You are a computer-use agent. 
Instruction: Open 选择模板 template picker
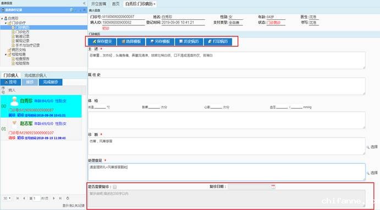[x=131, y=42]
